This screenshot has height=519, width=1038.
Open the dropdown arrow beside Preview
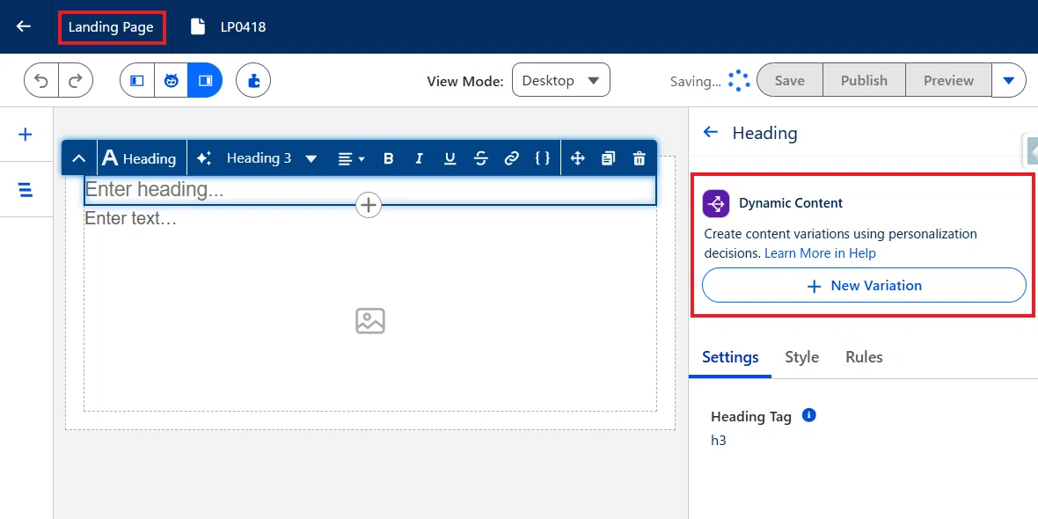(x=1009, y=81)
